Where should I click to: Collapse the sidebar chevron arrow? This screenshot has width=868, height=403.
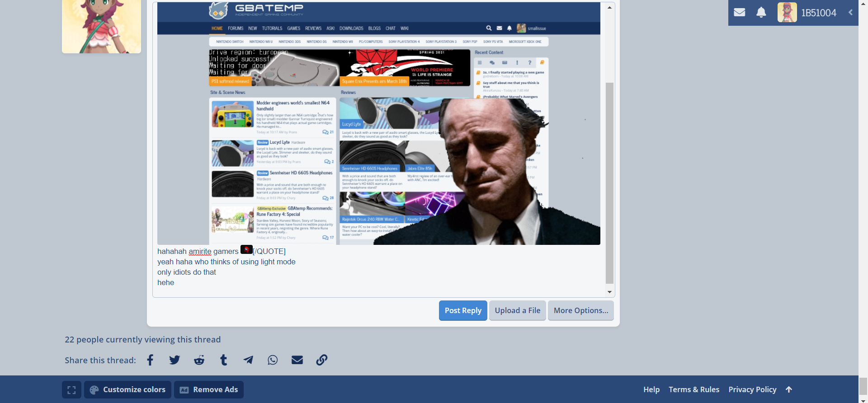pyautogui.click(x=850, y=12)
